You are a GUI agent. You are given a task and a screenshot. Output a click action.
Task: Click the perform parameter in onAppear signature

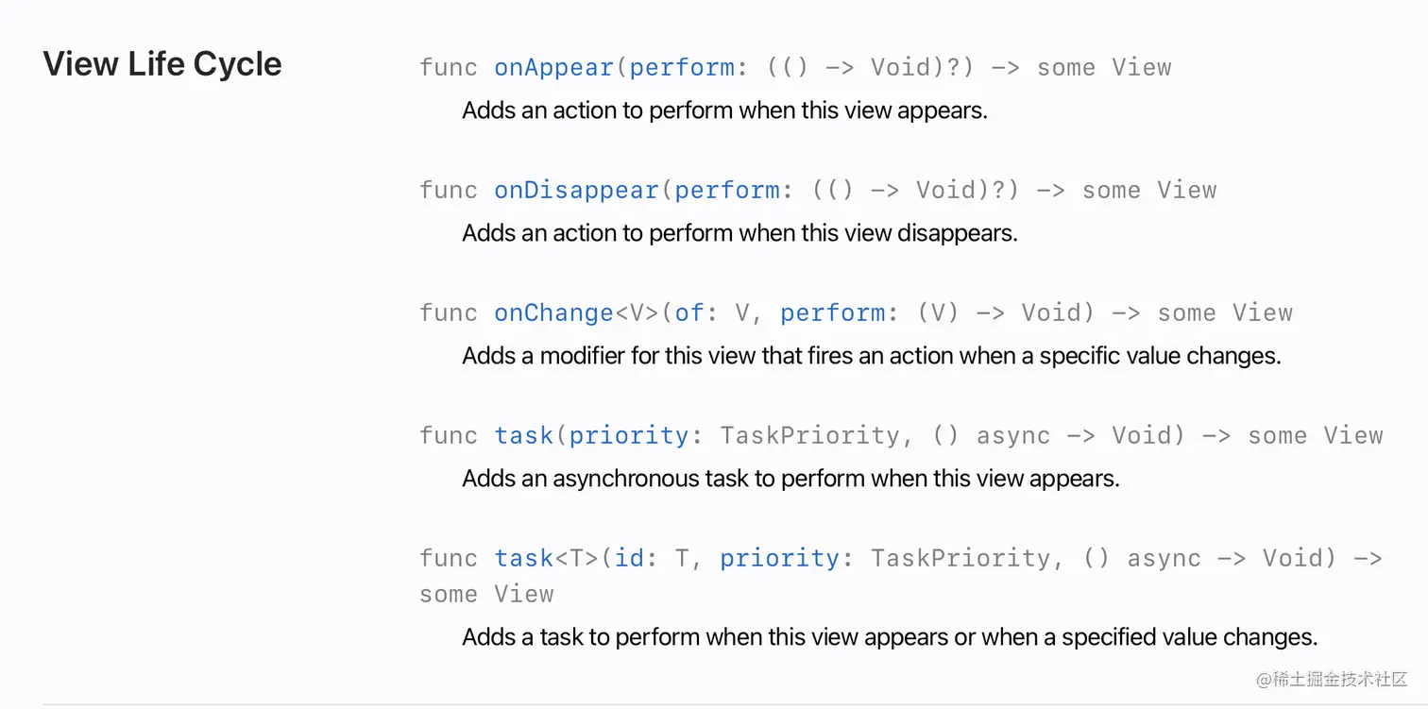[x=681, y=68]
